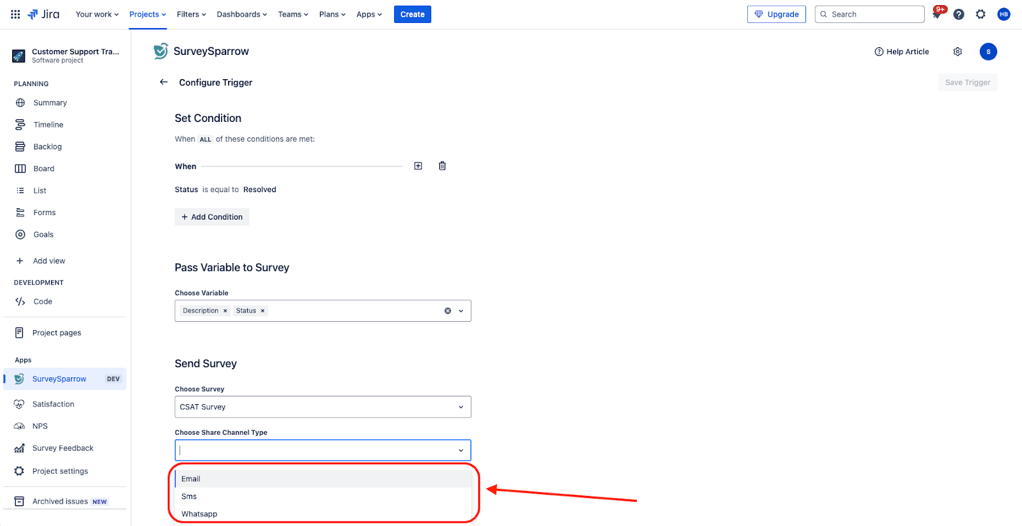Open the Jira help question mark icon
Screen dimensions: 1022x526
pyautogui.click(x=959, y=15)
